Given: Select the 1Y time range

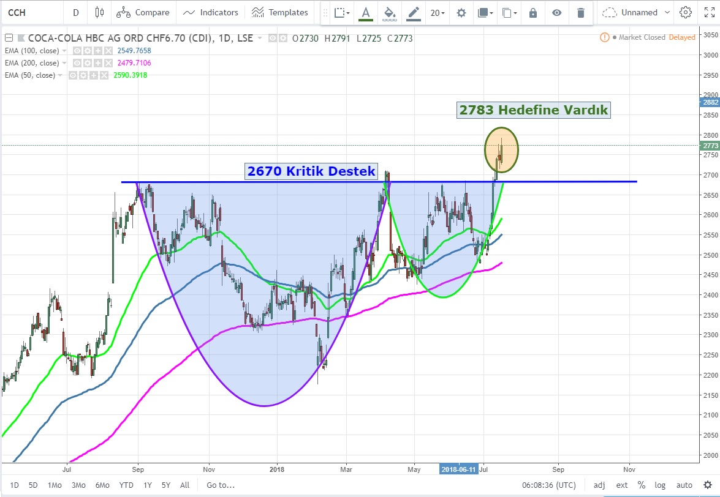Looking at the screenshot, I should [148, 485].
